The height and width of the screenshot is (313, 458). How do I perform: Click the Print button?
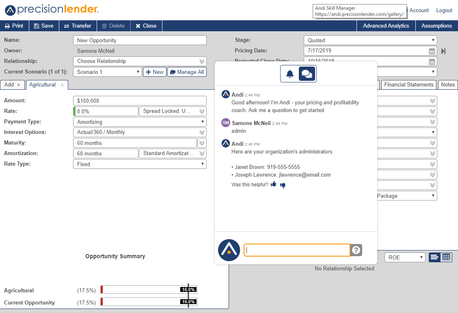point(14,26)
